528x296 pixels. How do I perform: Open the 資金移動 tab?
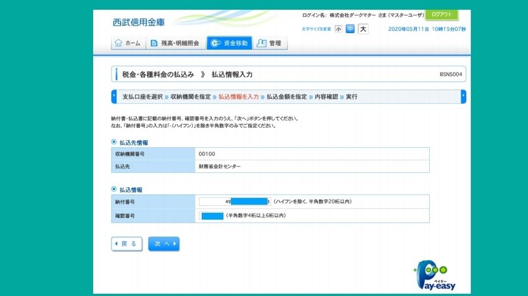(229, 43)
